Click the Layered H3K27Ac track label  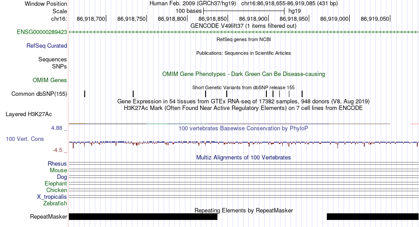(x=29, y=114)
